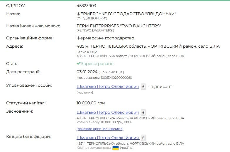
Task: Open the 6 badge beside the founder name
Action: (x=143, y=113)
